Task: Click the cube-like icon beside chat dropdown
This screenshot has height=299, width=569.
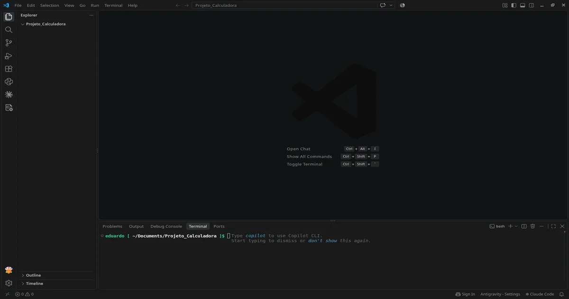Action: 402,5
